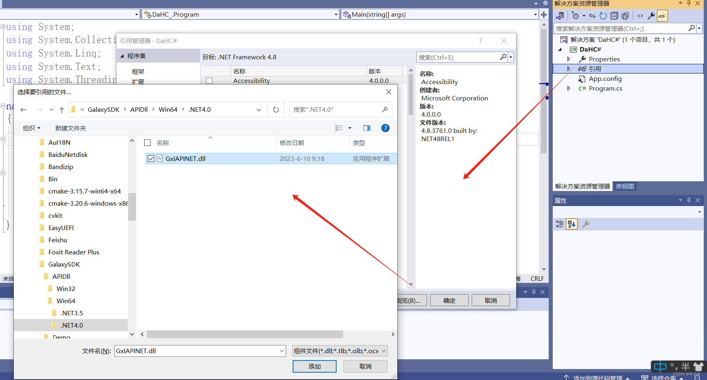The height and width of the screenshot is (380, 707).
Task: Click property pages wrench in Properties panel
Action: pyautogui.click(x=586, y=224)
